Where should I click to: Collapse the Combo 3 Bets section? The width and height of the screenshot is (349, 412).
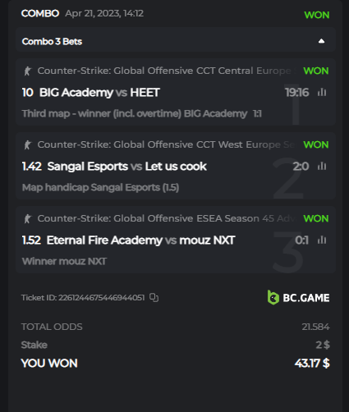(x=321, y=41)
